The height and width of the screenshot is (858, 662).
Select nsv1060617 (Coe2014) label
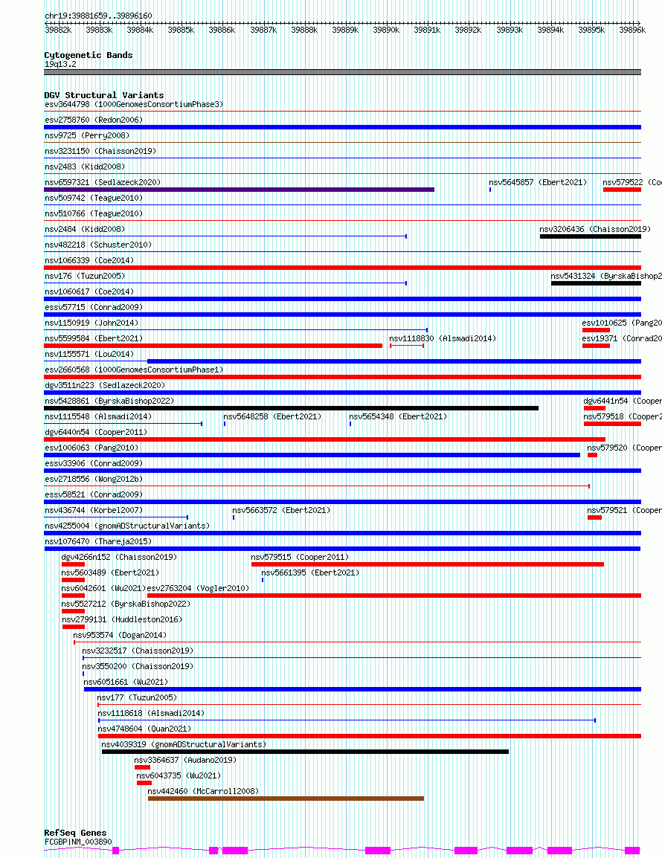point(89,291)
